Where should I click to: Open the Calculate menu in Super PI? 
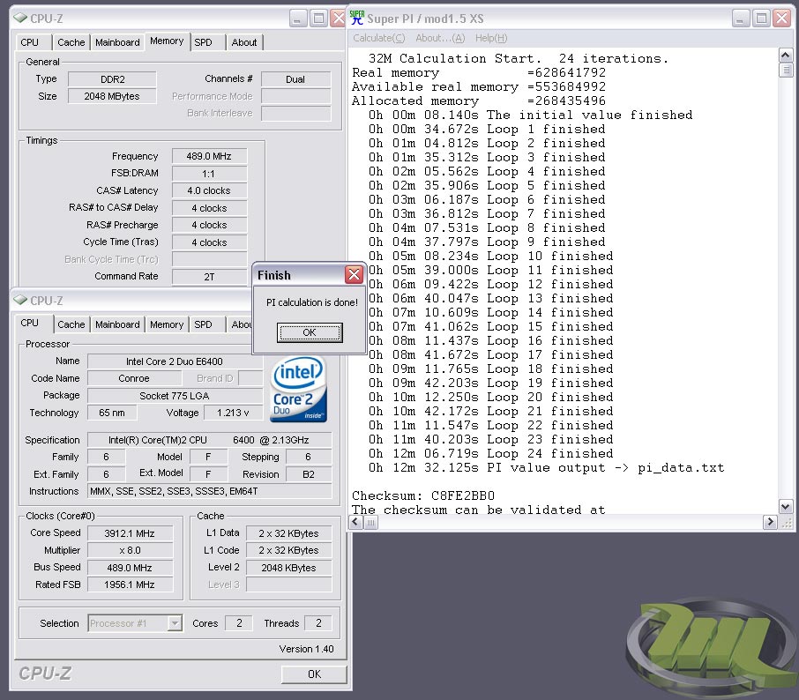[x=378, y=38]
